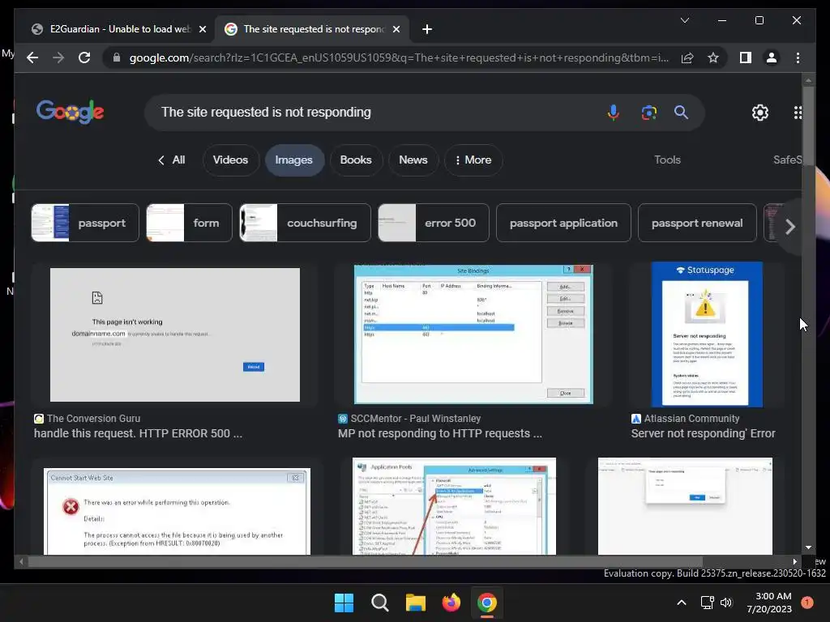Go to the Google logo homepage
Screen dimensions: 830x622
70,112
